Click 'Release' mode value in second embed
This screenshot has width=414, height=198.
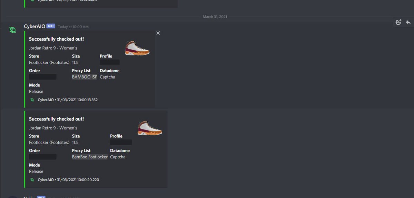(36, 171)
